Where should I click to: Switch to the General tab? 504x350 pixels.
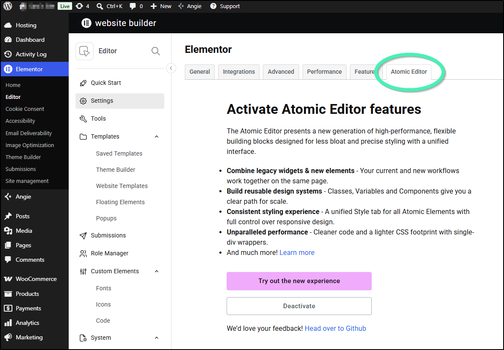click(200, 72)
